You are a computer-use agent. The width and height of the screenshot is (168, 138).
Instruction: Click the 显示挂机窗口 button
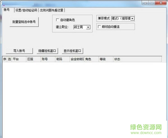click(73, 51)
